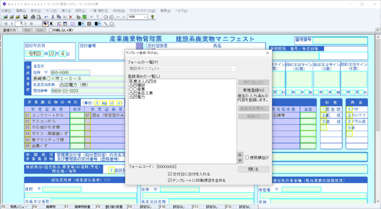The width and height of the screenshot is (381, 209).
Task: Go to next page arrow
Action: pyautogui.click(x=26, y=24)
